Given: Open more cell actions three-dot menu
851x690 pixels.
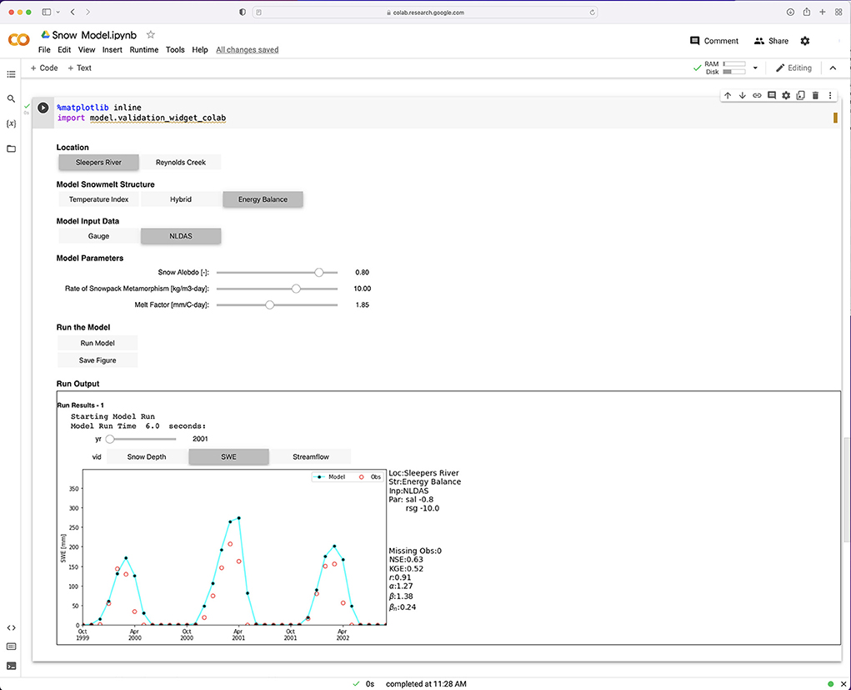Looking at the screenshot, I should 830,95.
